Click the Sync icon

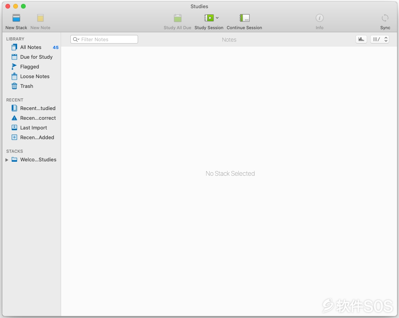[385, 18]
